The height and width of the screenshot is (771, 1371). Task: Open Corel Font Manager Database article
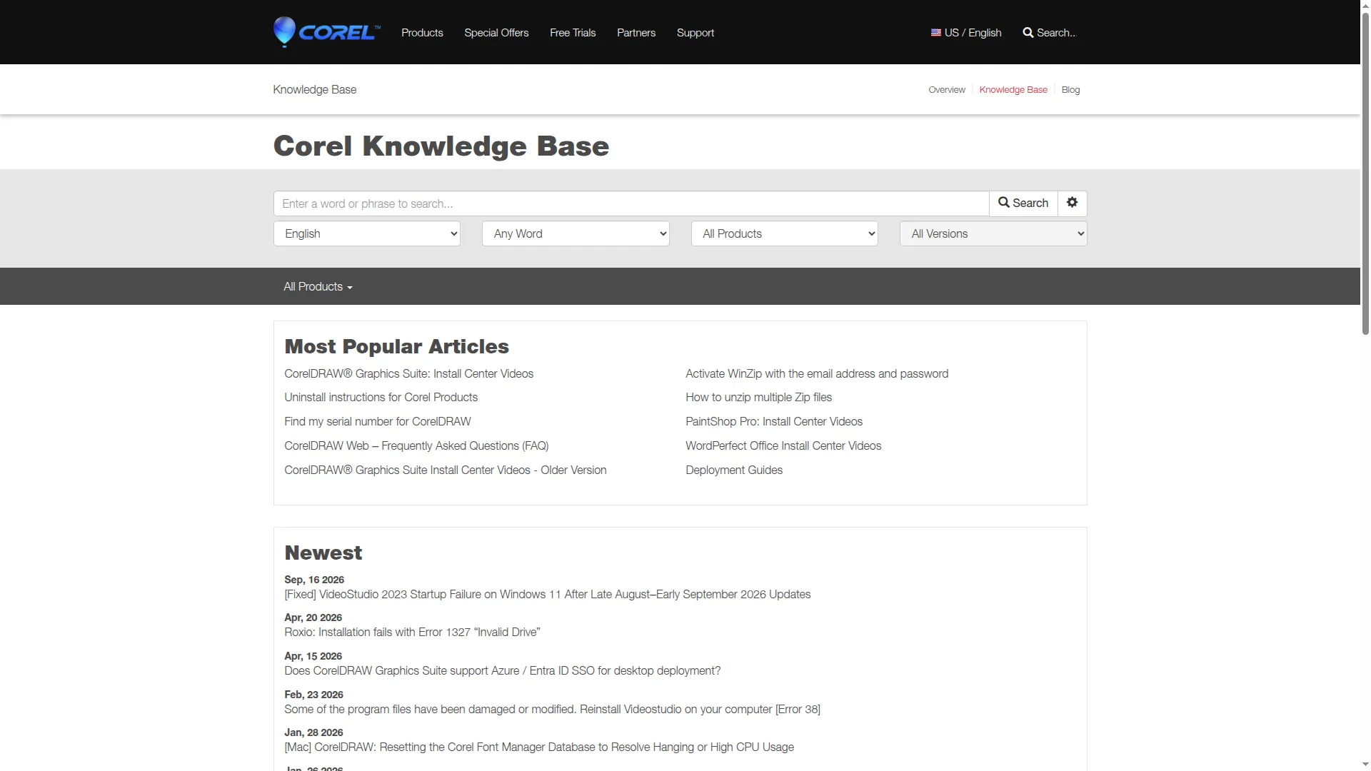pos(539,747)
